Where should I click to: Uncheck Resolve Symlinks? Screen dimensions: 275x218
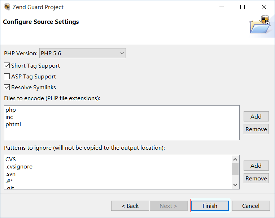coord(7,87)
